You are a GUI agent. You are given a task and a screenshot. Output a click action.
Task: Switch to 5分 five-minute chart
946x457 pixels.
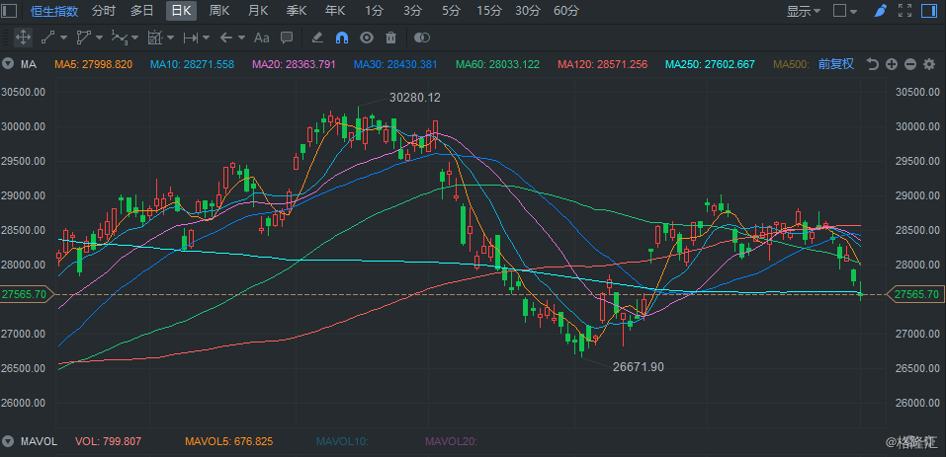click(x=451, y=10)
